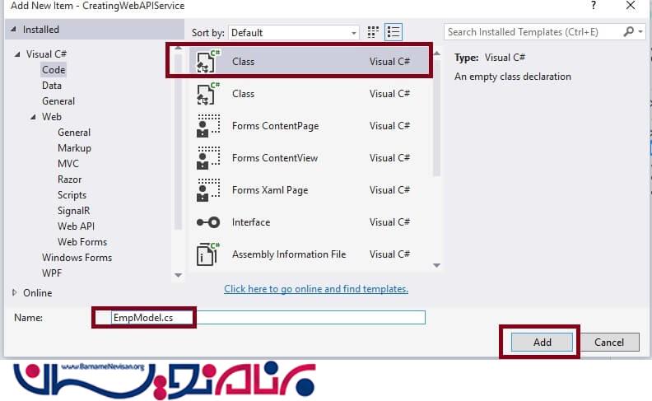The width and height of the screenshot is (652, 401).
Task: Click the Forms Xaml Page template icon
Action: [x=208, y=190]
